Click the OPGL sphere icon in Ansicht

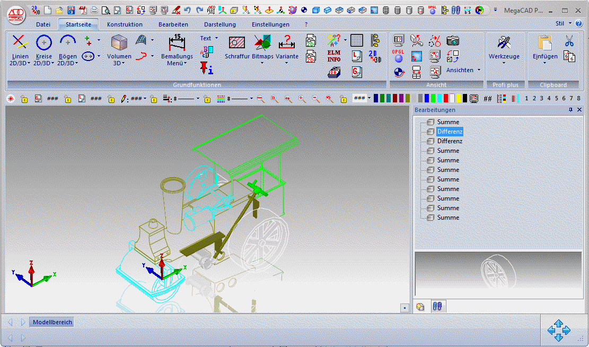pyautogui.click(x=398, y=56)
